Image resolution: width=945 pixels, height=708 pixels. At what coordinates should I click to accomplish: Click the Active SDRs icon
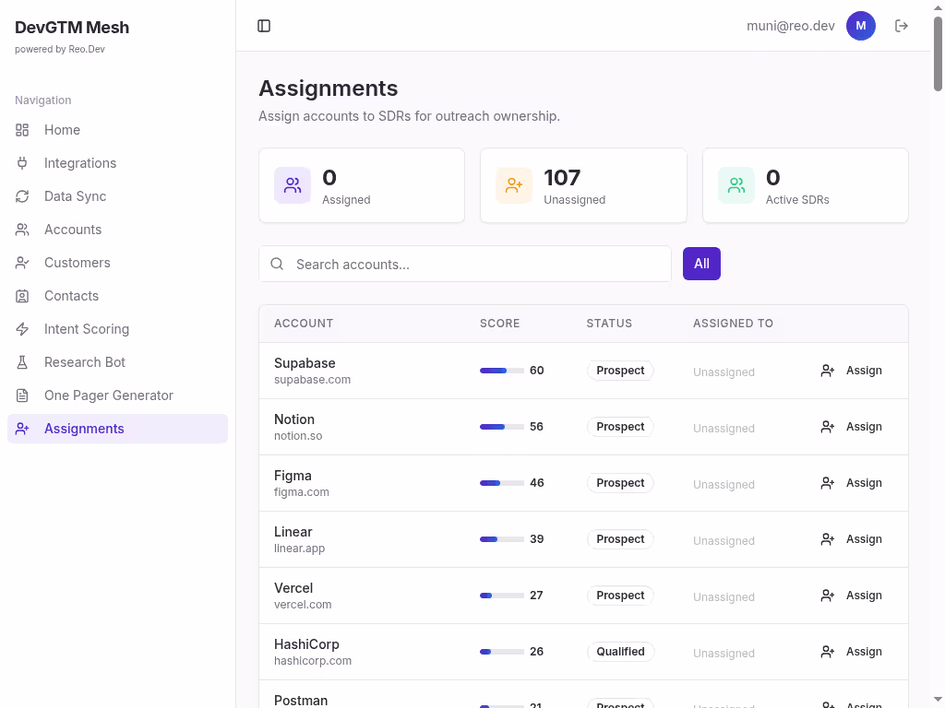(x=736, y=184)
